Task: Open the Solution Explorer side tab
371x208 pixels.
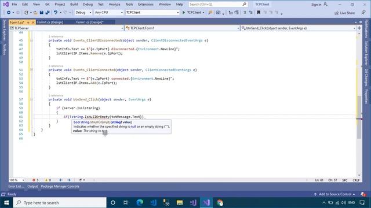Action: [x=366, y=53]
